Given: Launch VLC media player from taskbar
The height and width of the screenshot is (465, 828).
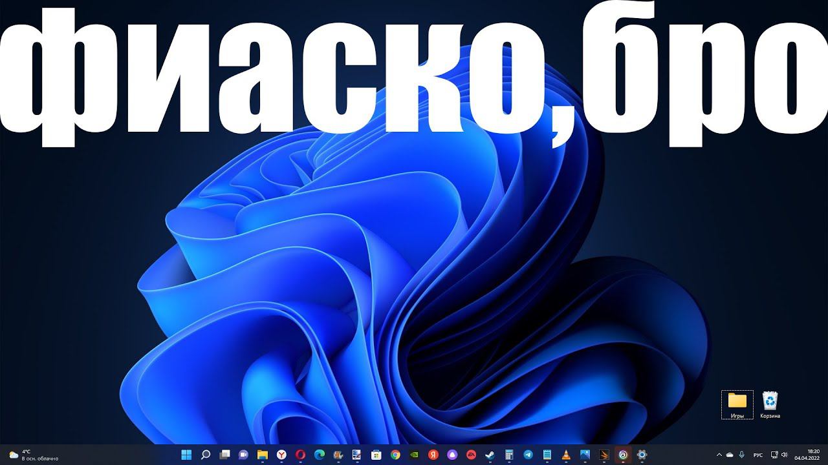Looking at the screenshot, I should coord(566,455).
